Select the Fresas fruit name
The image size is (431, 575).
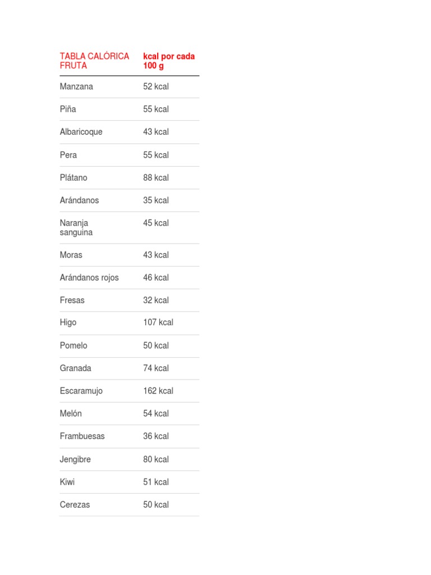[72, 300]
